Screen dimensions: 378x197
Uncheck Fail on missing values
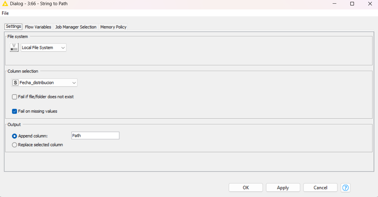(x=15, y=111)
